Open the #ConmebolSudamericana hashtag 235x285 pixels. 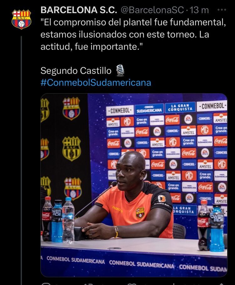point(96,83)
